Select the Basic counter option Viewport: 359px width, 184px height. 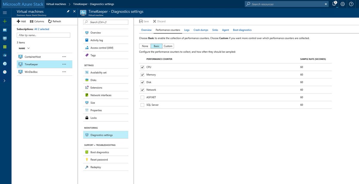156,46
